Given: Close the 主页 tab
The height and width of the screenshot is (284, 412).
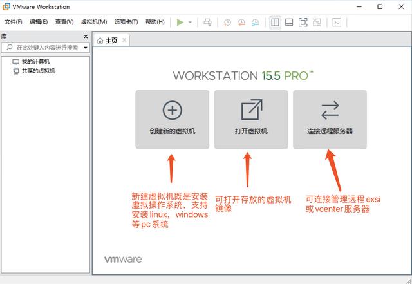Looking at the screenshot, I should click(x=124, y=40).
